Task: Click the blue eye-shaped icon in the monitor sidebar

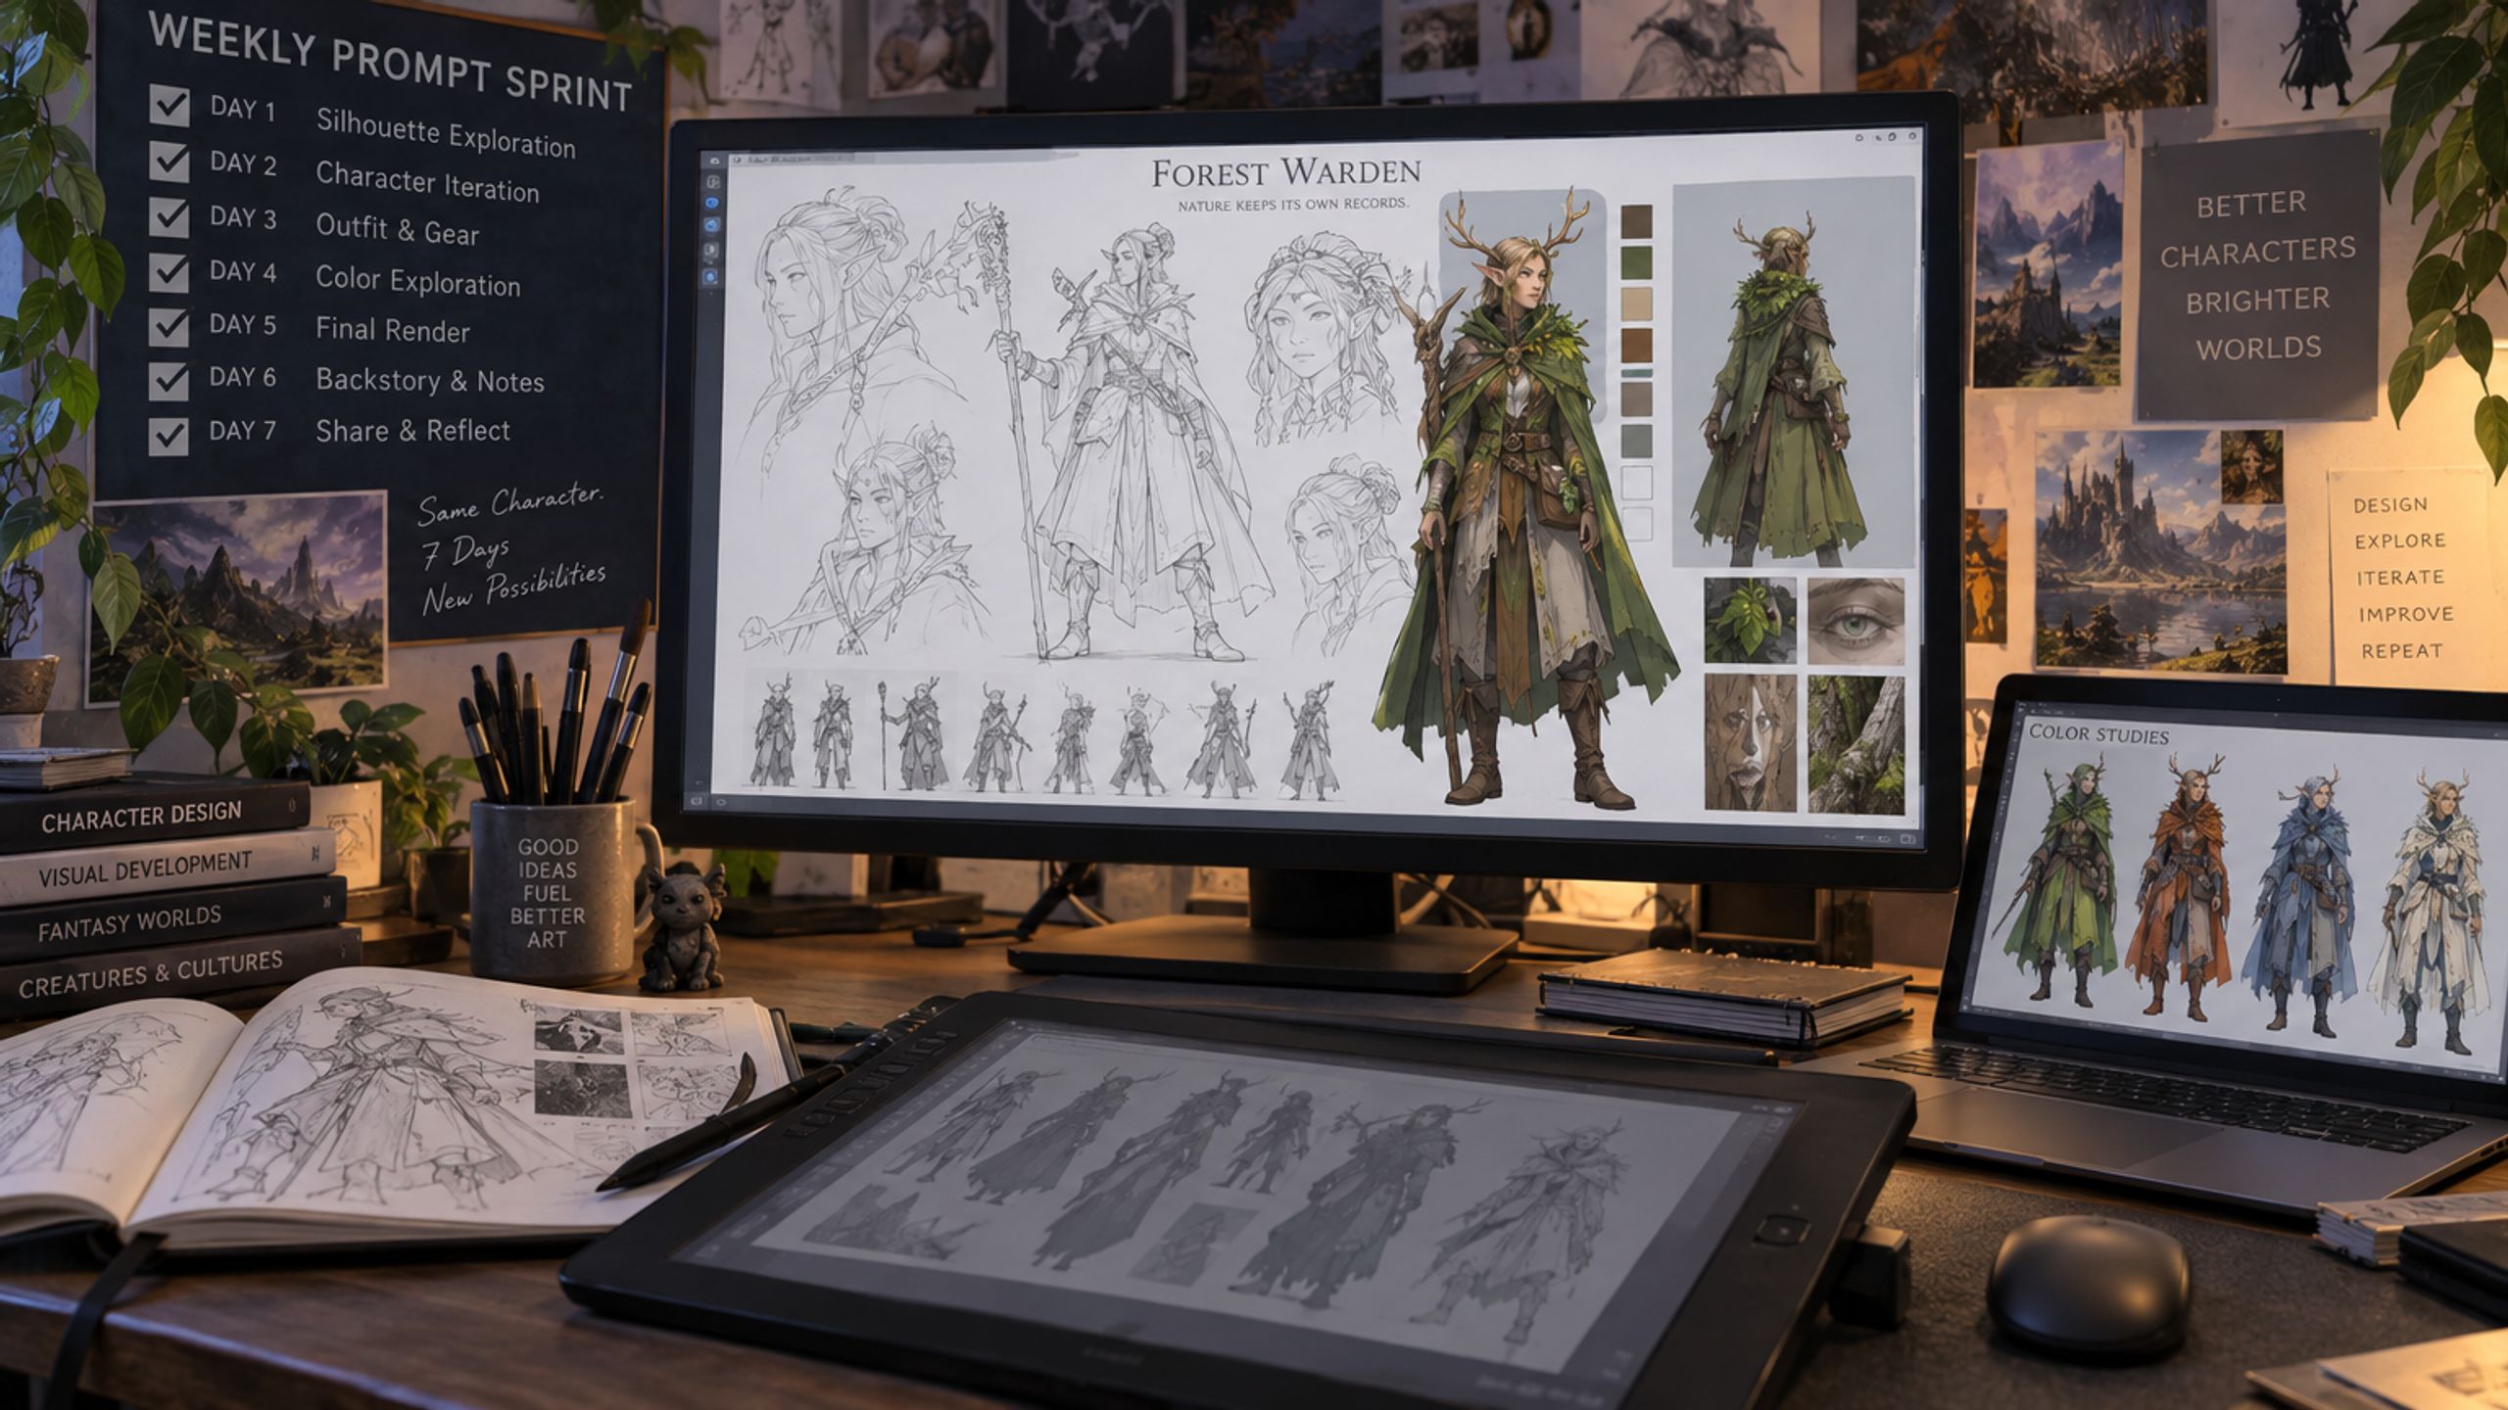Action: pyautogui.click(x=712, y=203)
